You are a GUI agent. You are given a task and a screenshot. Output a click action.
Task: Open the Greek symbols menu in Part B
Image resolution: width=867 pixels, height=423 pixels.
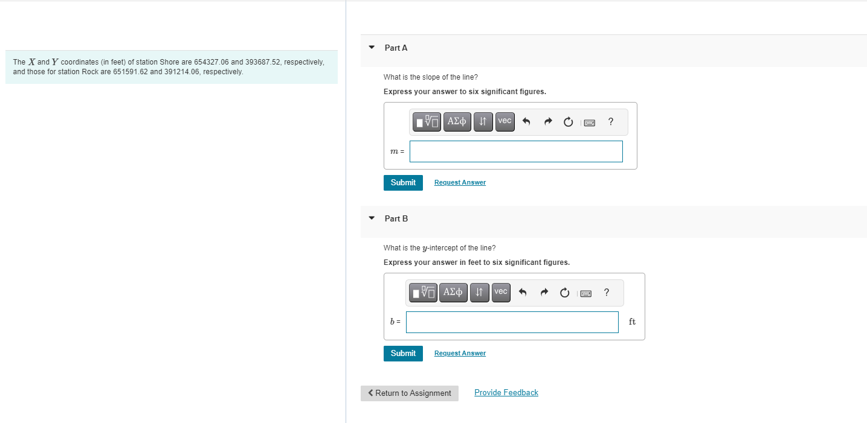(454, 292)
